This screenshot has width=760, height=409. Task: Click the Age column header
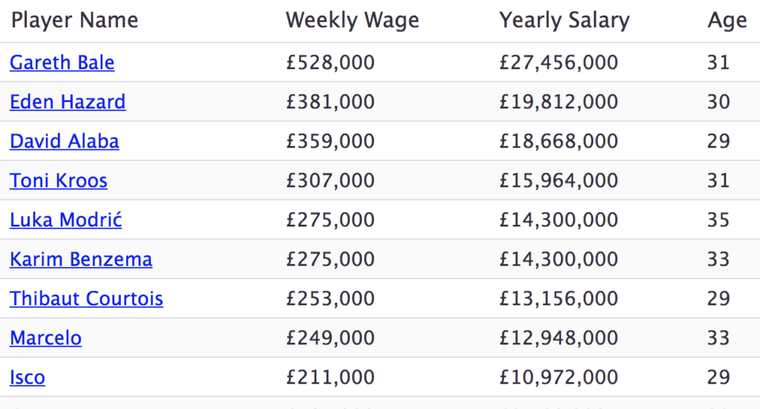click(x=727, y=20)
